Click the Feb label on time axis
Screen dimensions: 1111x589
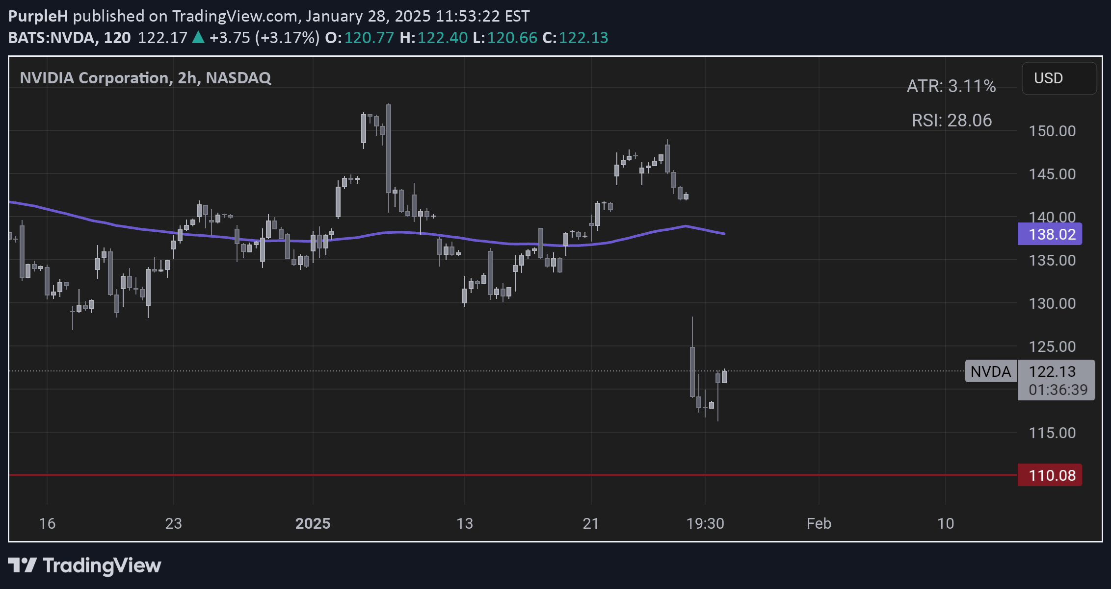click(819, 523)
